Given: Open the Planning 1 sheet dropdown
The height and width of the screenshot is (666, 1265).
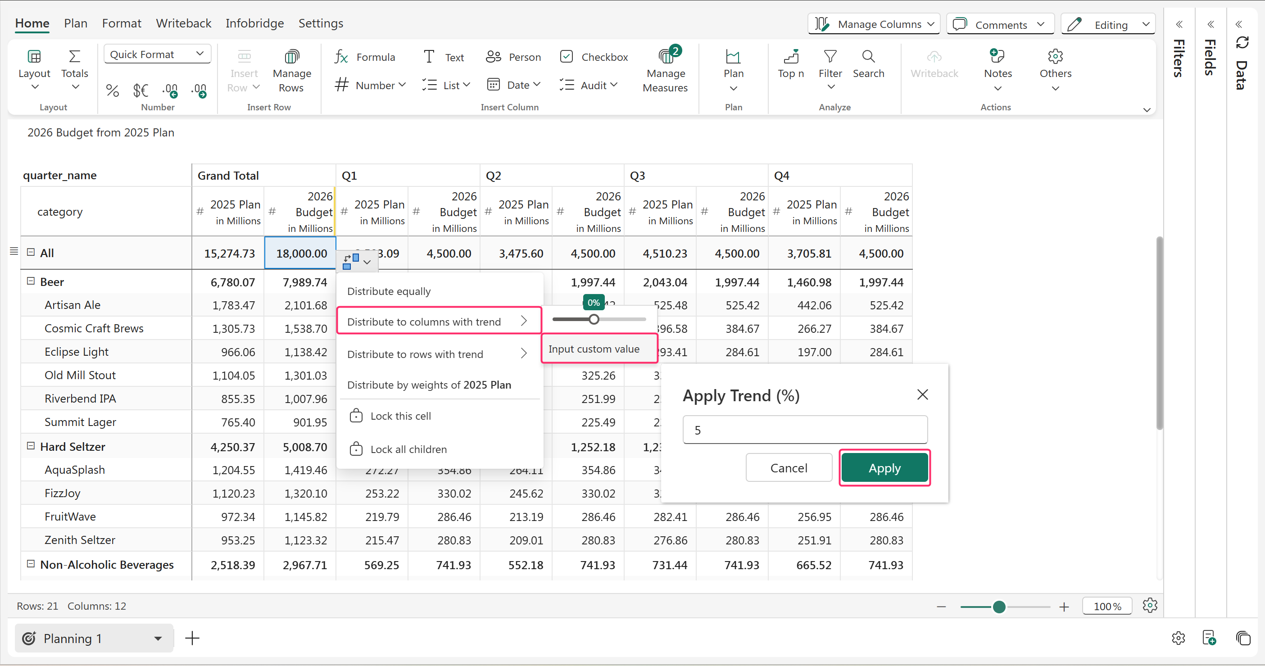Looking at the screenshot, I should pos(158,639).
